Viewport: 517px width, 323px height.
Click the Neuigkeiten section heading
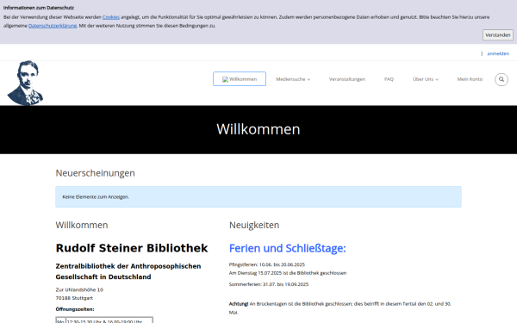pos(254,225)
